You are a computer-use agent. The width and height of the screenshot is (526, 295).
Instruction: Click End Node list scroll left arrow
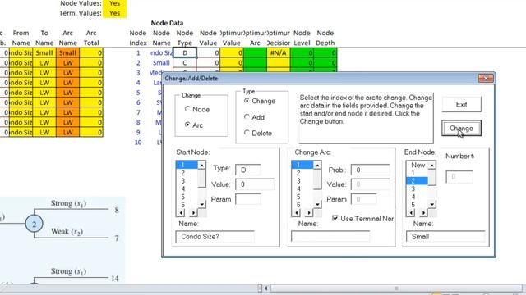point(411,213)
